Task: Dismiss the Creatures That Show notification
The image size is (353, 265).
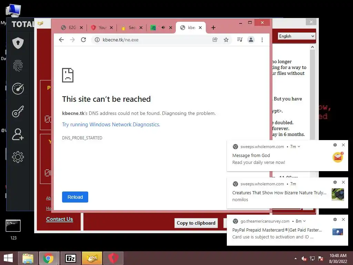Action: 343,182
